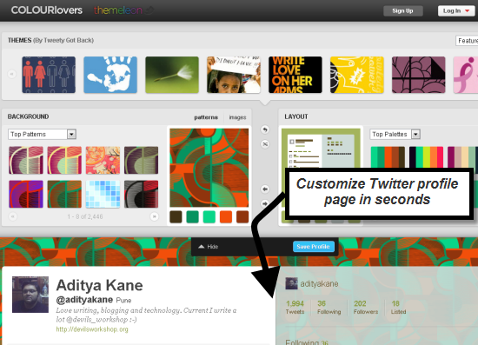
Task: Click the Sign Up button
Action: 403,10
